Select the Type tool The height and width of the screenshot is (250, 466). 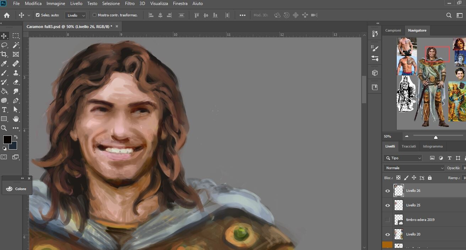tap(4, 110)
